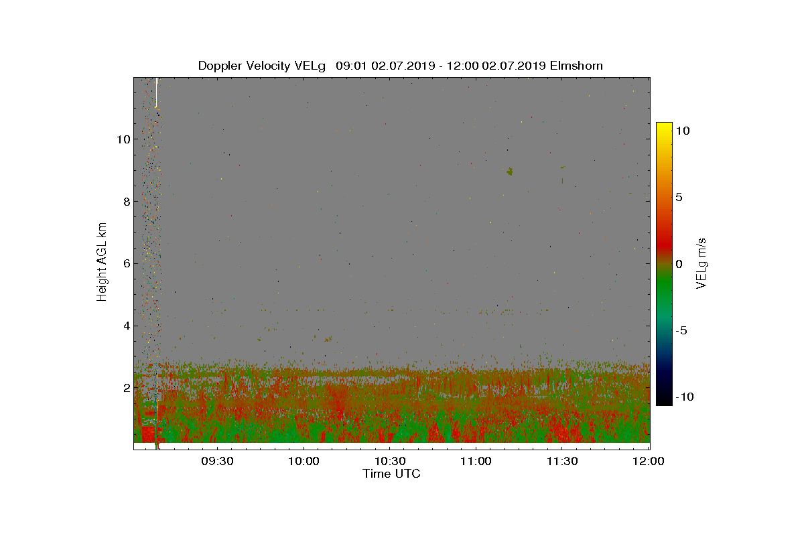Click the colorbar label VELg m/s

pos(702,263)
